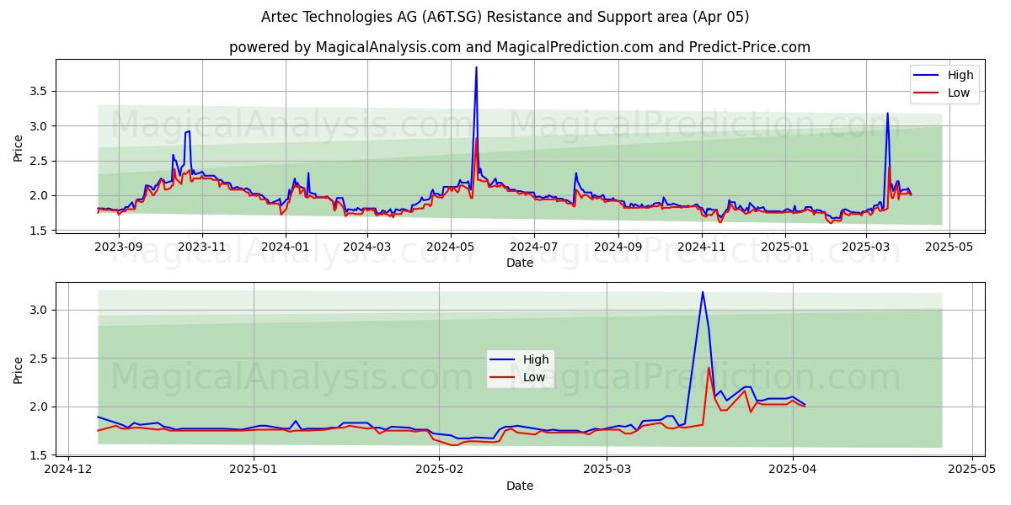This screenshot has height=505, width=1011.
Task: Click the 'Price' y-axis label of the top chart
Action: [x=19, y=148]
